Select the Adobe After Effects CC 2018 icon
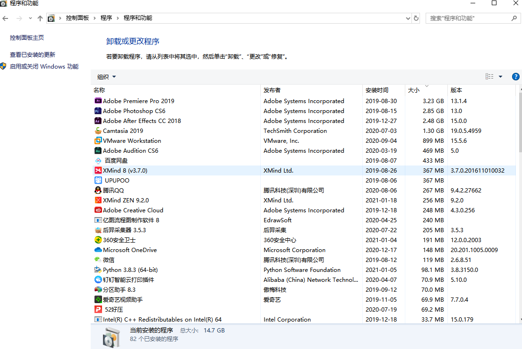This screenshot has width=522, height=349. 98,121
